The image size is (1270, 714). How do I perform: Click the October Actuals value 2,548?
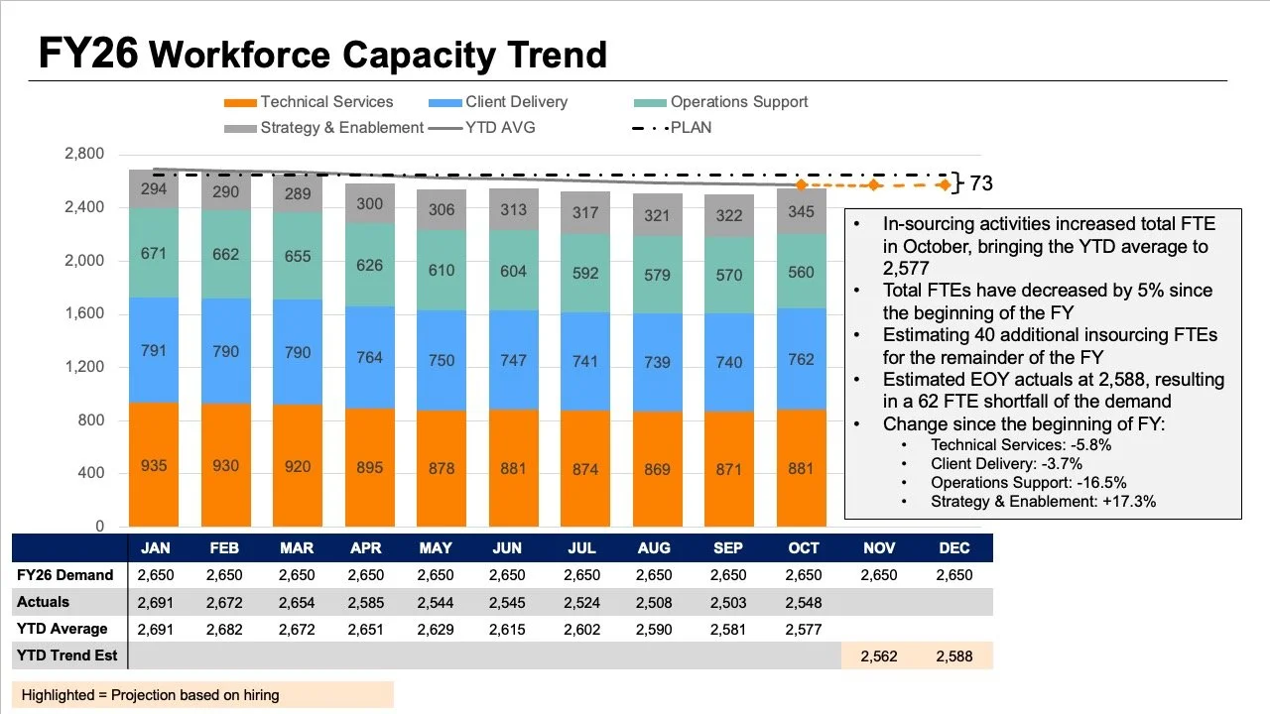point(803,602)
